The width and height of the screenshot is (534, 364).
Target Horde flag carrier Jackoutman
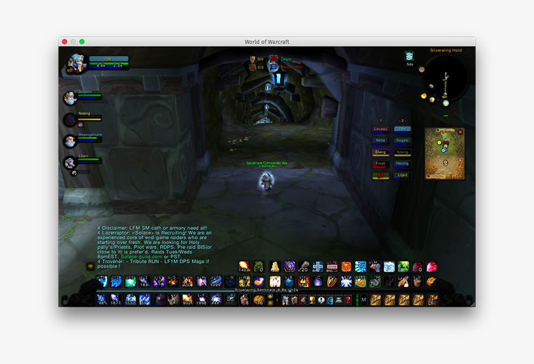coord(292,67)
